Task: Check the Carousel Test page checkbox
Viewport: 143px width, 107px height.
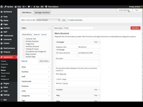Action: 24,39
